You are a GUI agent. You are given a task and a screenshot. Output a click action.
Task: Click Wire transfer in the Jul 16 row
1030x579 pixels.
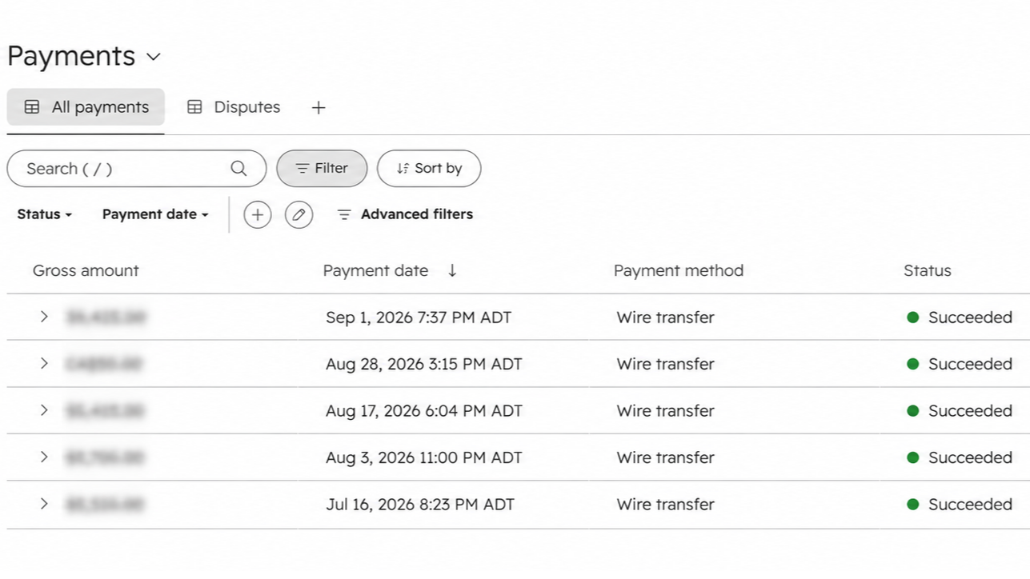(665, 505)
